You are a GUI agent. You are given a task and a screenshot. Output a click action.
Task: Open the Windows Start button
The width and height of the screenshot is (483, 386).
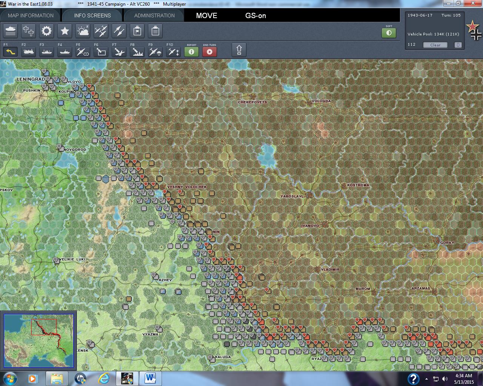click(x=10, y=378)
